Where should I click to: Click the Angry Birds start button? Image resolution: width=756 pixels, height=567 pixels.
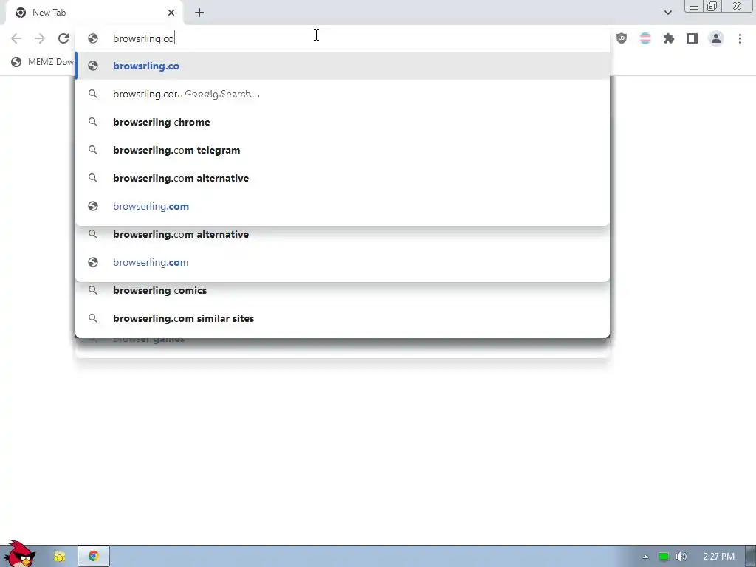tap(19, 554)
